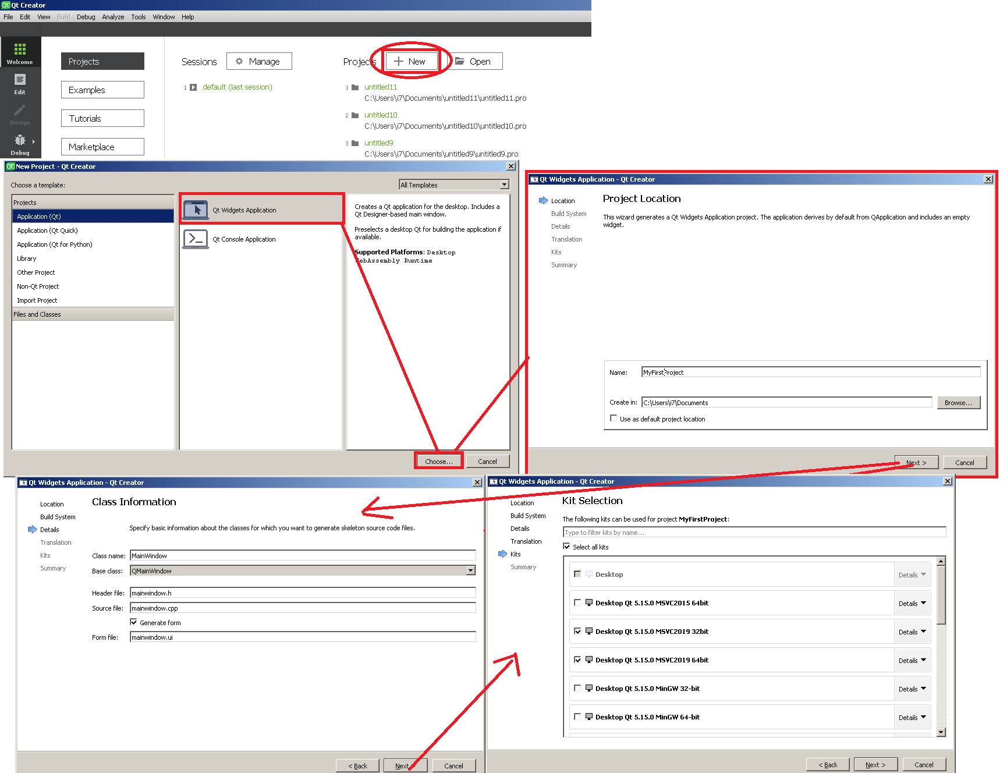
Task: Open the Base class QMainWindow dropdown
Action: tap(303, 570)
